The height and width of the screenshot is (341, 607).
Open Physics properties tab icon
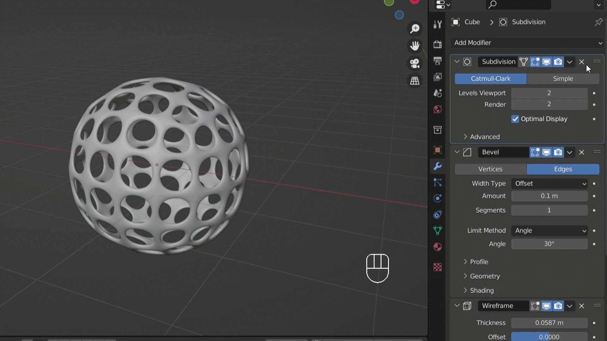tap(438, 198)
